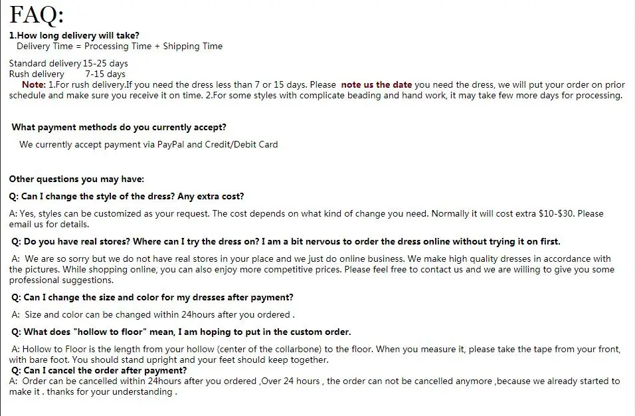Click the PayPal and Credit/Debit Card answer
The image size is (635, 416).
point(148,145)
